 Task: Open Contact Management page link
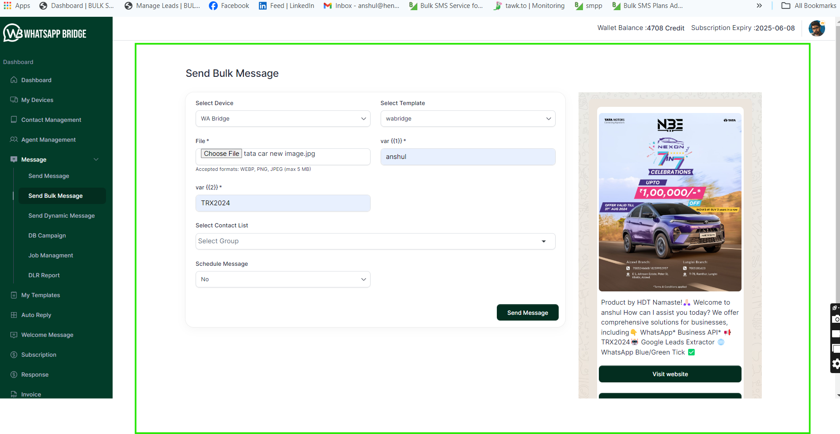(x=51, y=120)
